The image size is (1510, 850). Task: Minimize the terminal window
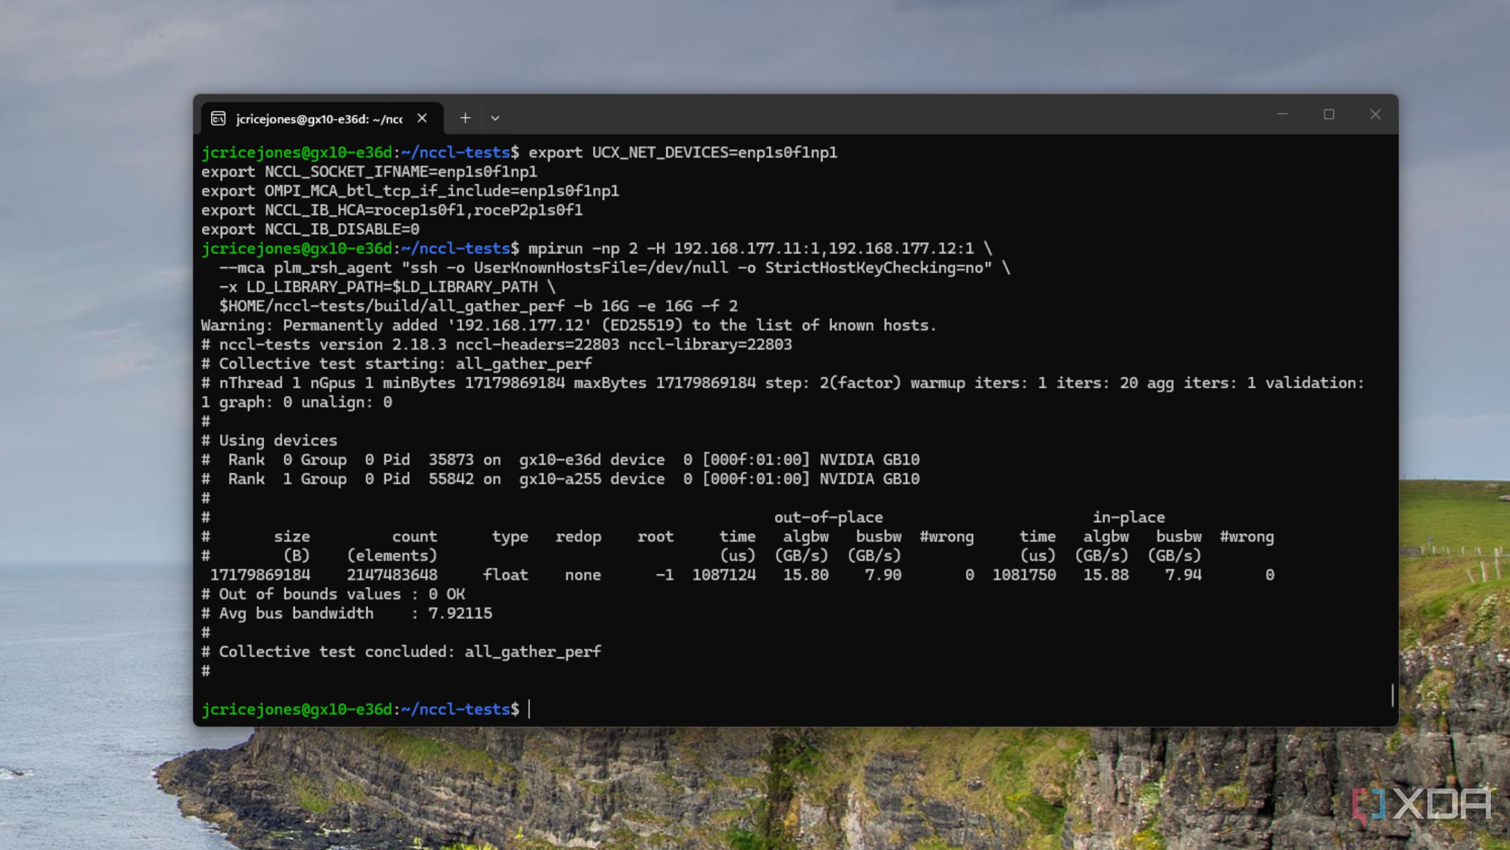[1283, 114]
